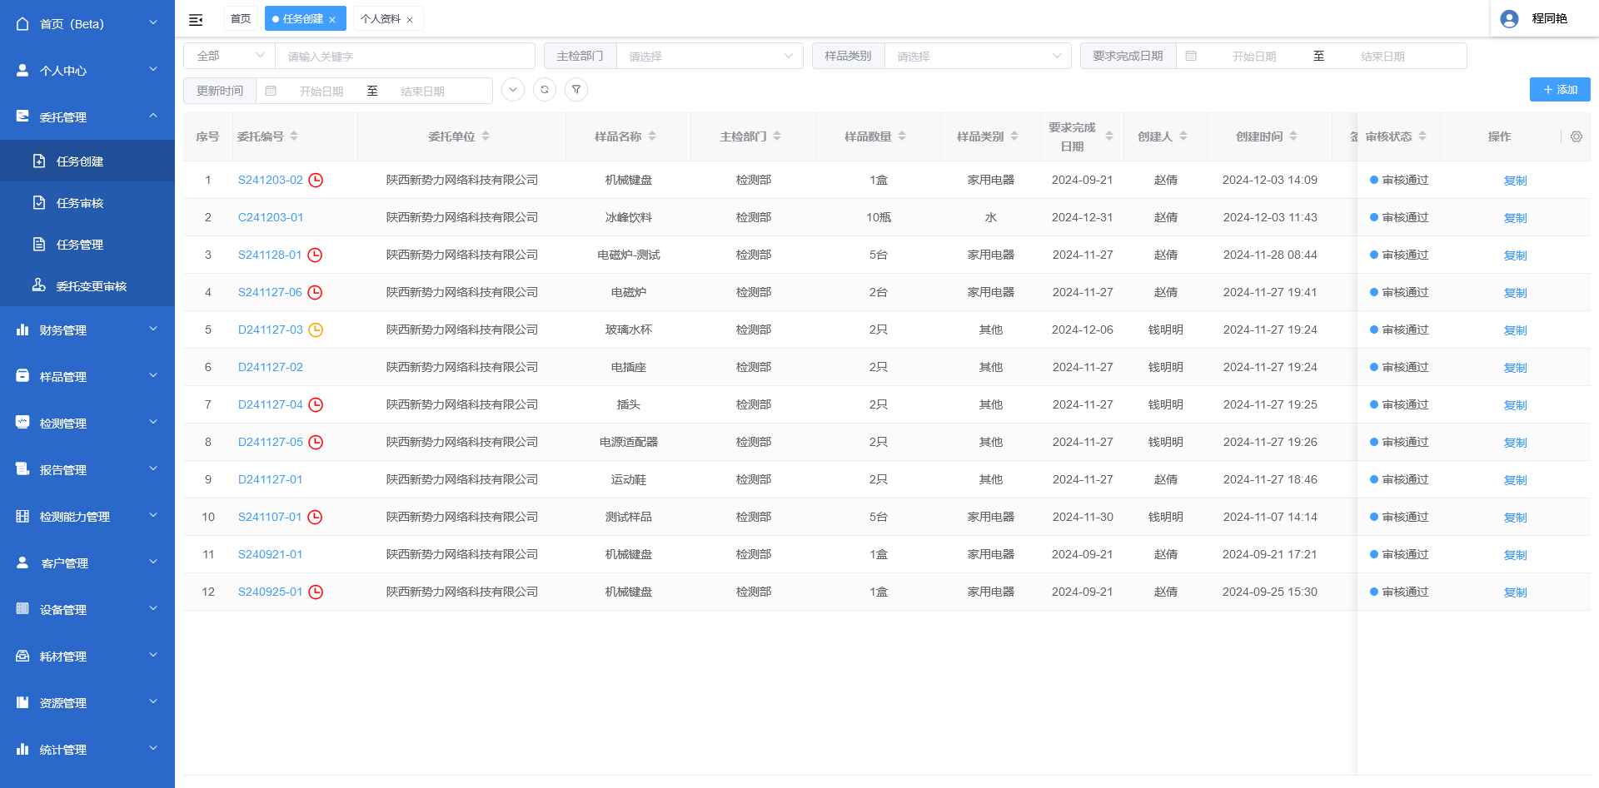Expand more filters with the circular chevron
This screenshot has height=788, width=1599.
tap(513, 89)
